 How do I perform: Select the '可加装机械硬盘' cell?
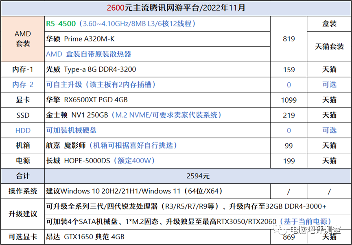tap(157, 130)
